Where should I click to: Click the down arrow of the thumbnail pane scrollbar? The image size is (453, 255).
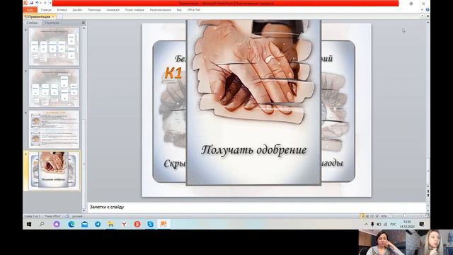84,211
